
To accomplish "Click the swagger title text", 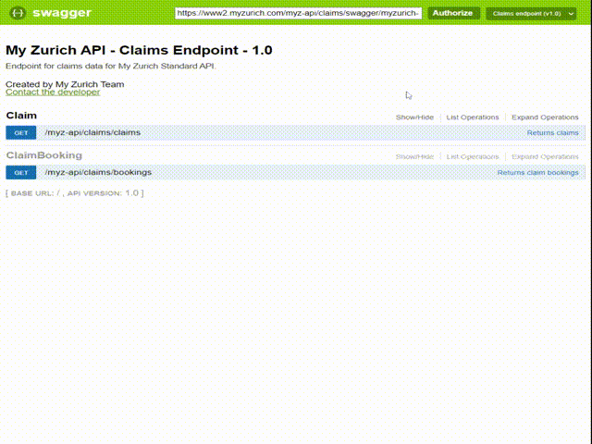I will (x=62, y=13).
